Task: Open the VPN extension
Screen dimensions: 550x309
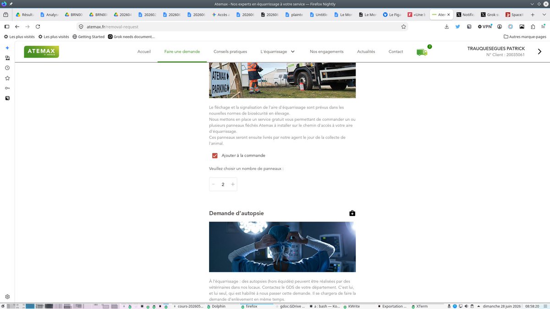Action: pyautogui.click(x=484, y=27)
